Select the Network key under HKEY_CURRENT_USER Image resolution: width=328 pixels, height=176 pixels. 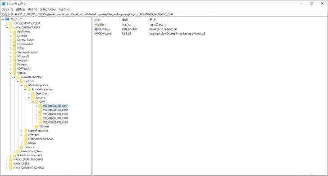click(x=22, y=61)
